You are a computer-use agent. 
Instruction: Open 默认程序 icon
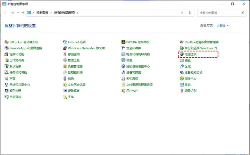6,66
